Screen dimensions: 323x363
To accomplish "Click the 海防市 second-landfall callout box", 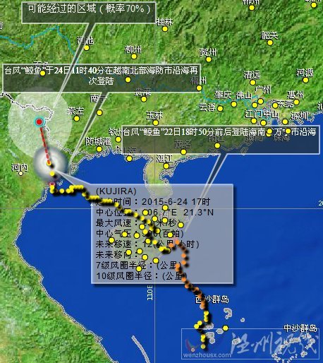I will click(101, 78).
